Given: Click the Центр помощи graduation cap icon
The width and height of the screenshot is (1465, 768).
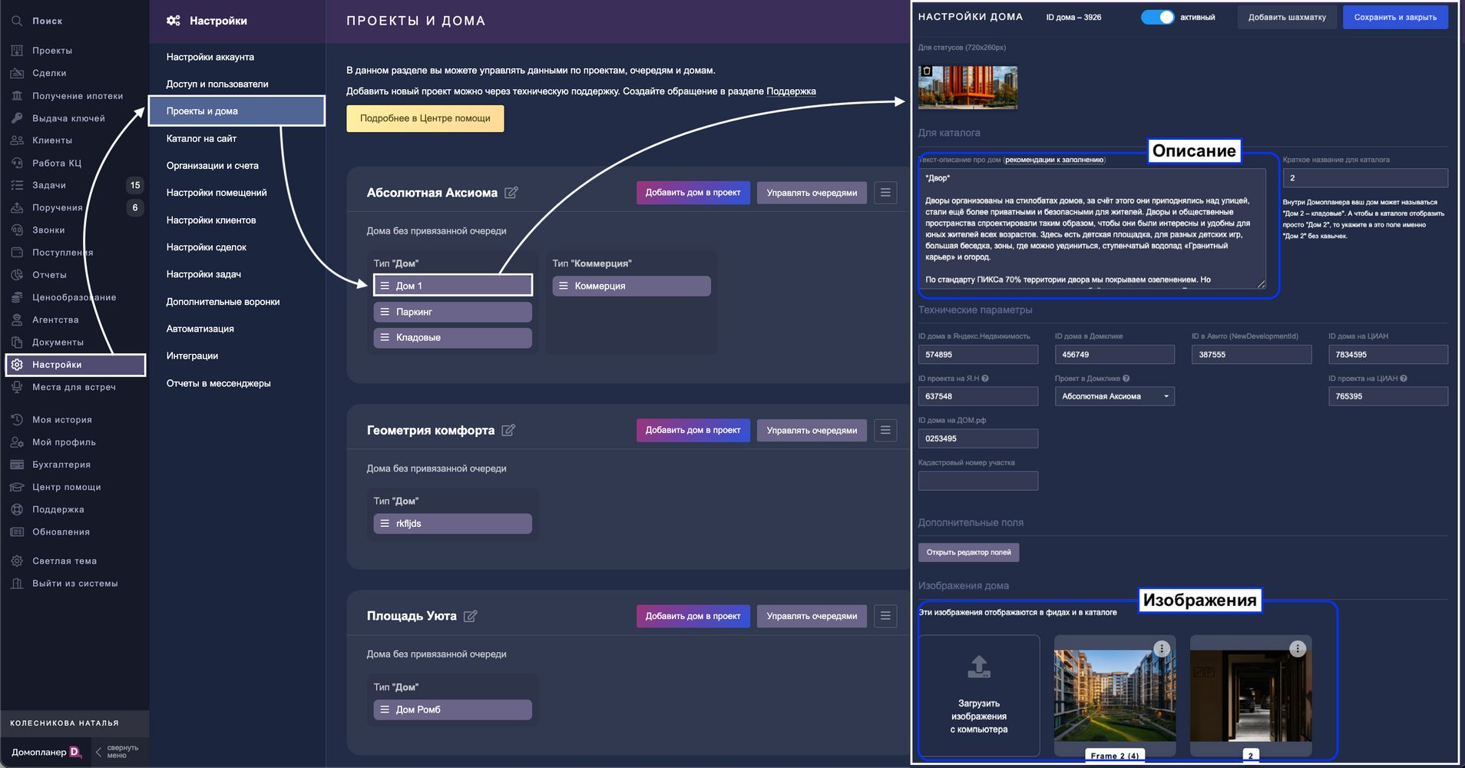Looking at the screenshot, I should click(17, 487).
